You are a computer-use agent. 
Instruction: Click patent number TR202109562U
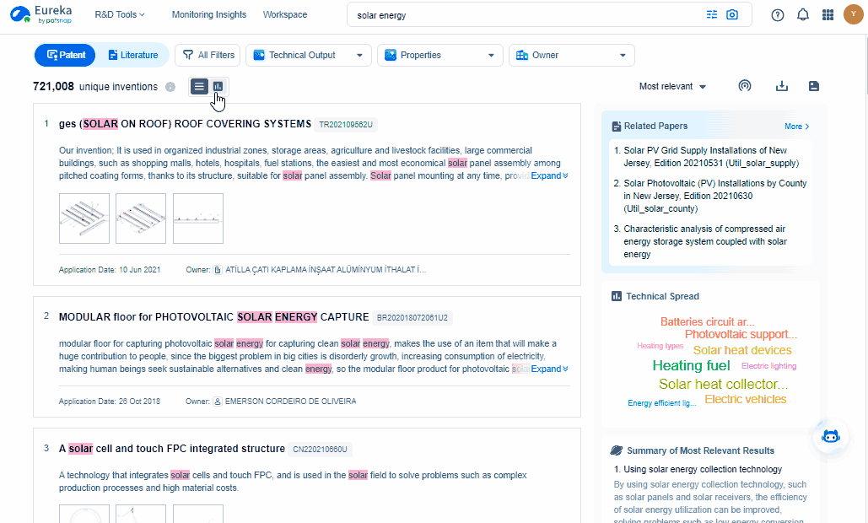pos(346,125)
